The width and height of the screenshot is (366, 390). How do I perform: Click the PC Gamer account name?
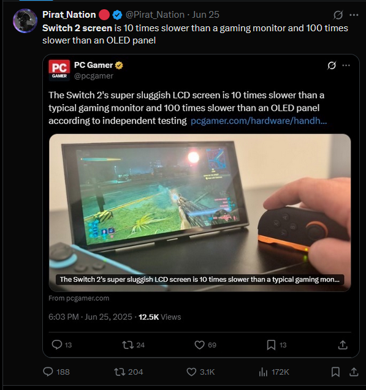93,65
